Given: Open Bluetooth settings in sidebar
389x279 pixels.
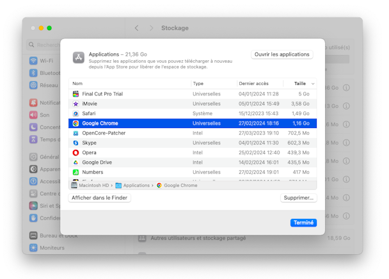Looking at the screenshot, I should (45, 73).
